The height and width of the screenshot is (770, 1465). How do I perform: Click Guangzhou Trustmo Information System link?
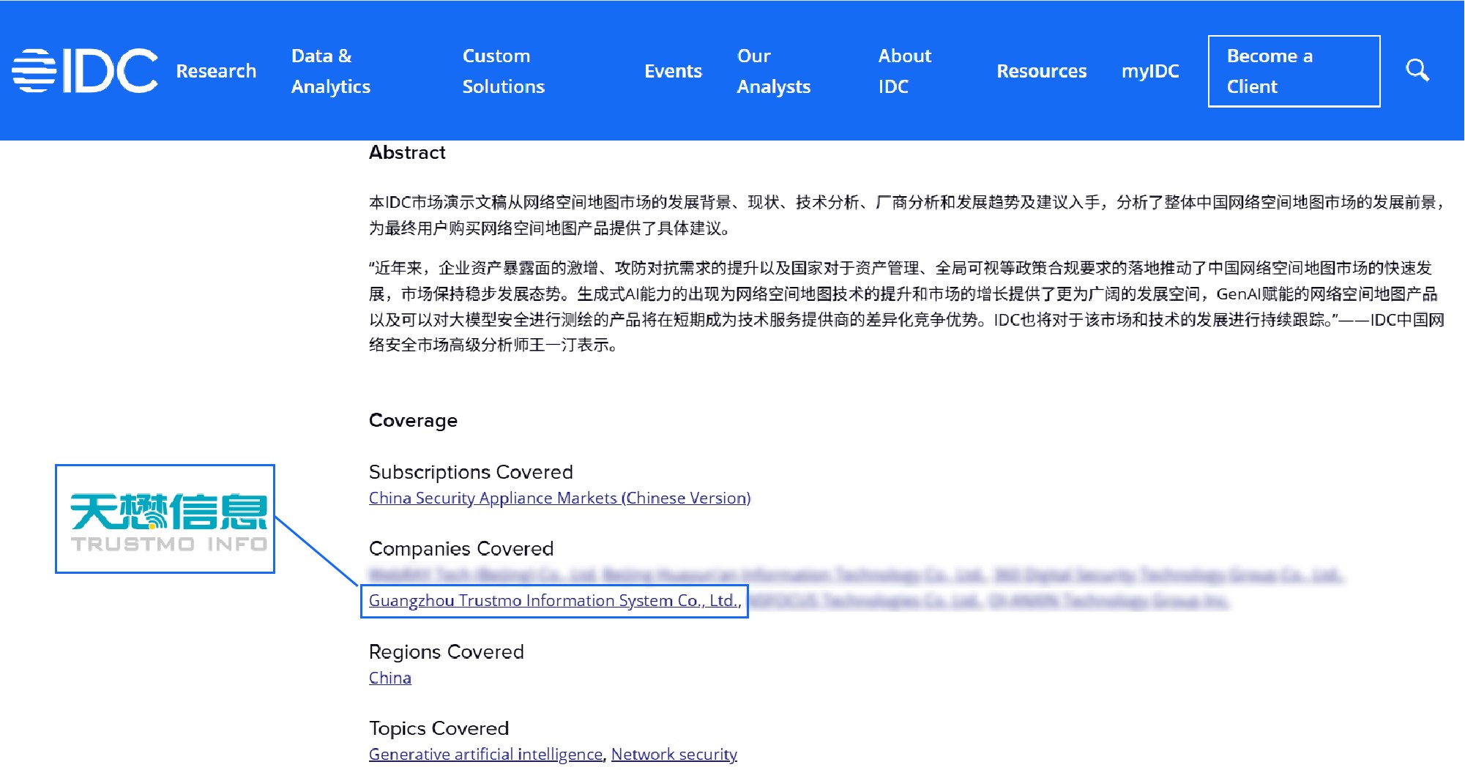pos(553,600)
